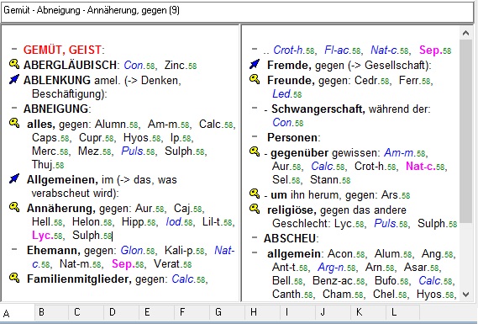
Task: Click remedy Lyc. under Annäherung
Action: point(43,236)
